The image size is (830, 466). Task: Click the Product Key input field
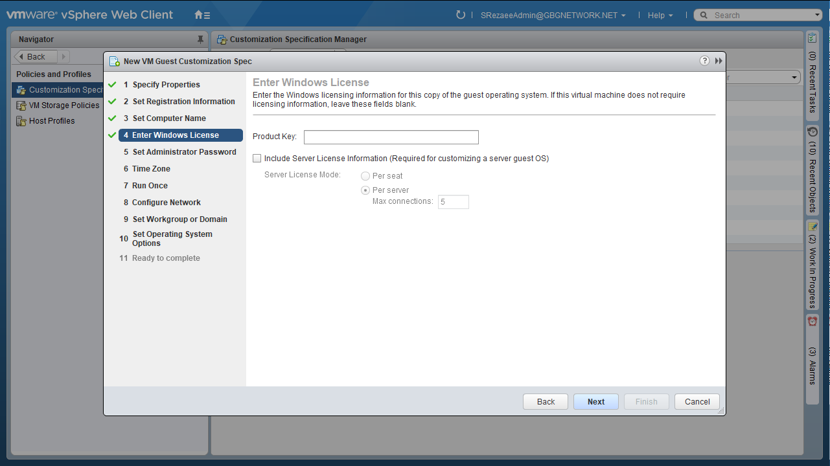[391, 137]
